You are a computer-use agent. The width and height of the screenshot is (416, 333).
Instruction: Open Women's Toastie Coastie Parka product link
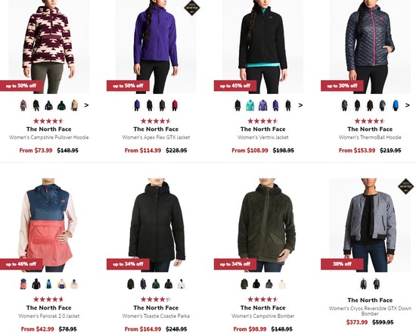(x=156, y=316)
